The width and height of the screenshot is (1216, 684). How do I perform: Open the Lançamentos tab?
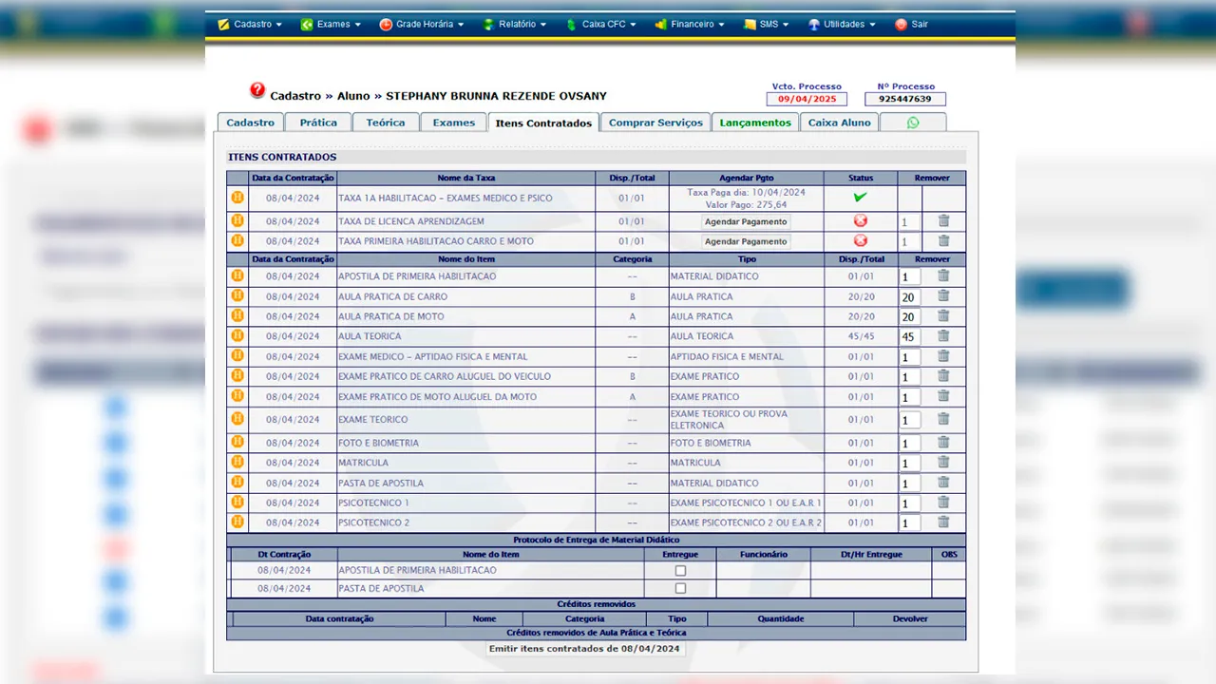pyautogui.click(x=755, y=123)
